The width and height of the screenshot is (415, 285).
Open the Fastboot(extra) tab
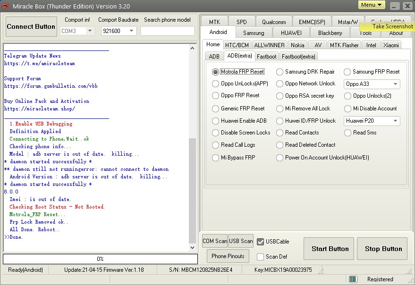[x=298, y=56]
